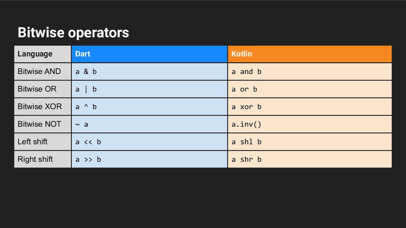406x228 pixels.
Task: Select the Dart cell with ~ a
Action: pyautogui.click(x=149, y=124)
